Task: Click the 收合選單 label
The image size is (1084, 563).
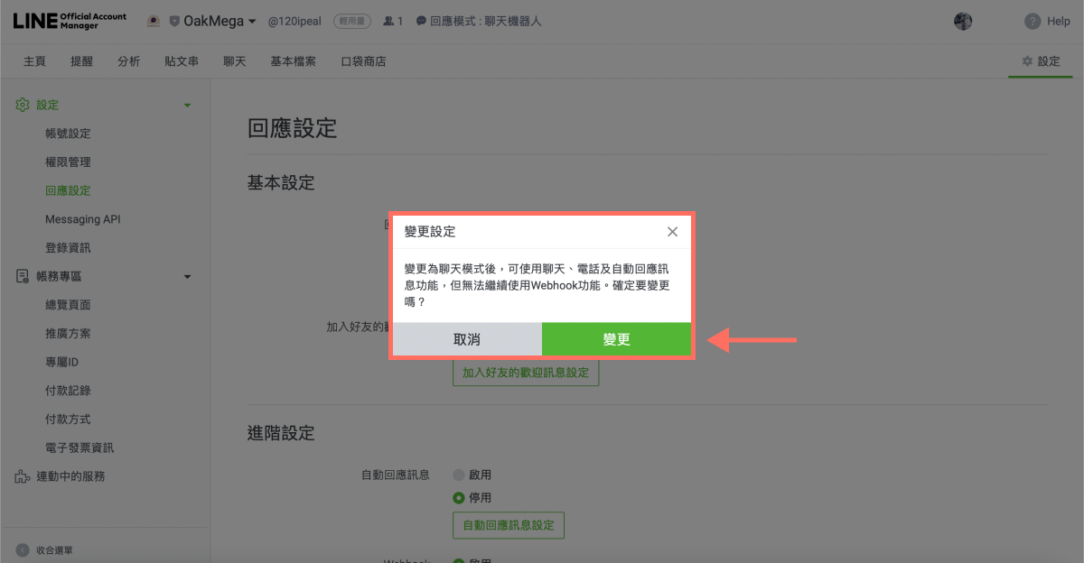Action: point(55,549)
